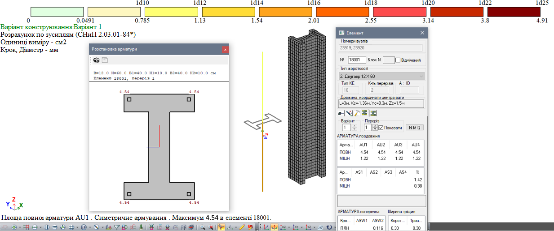Image resolution: width=554 pixels, height=231 pixels.
Task: Uncheck the Показати checkbox
Action: click(381, 128)
